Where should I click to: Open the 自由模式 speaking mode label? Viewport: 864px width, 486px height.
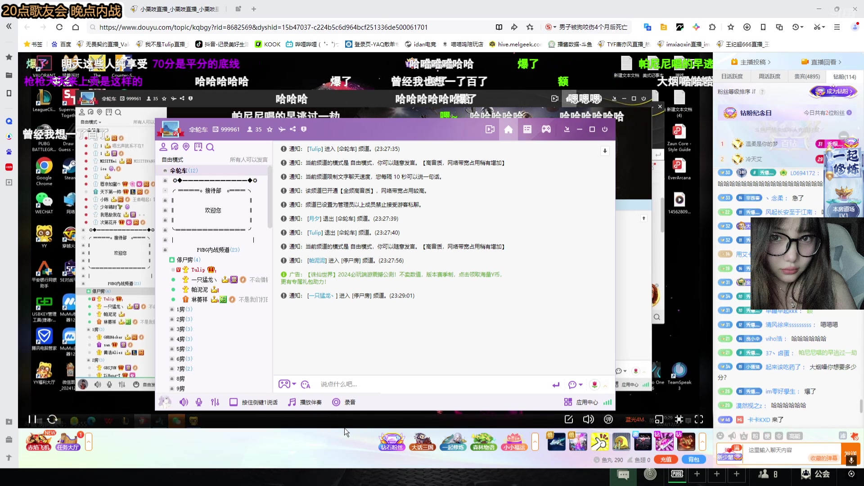(172, 160)
